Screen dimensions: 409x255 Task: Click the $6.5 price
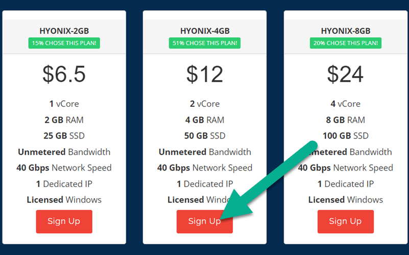64,75
